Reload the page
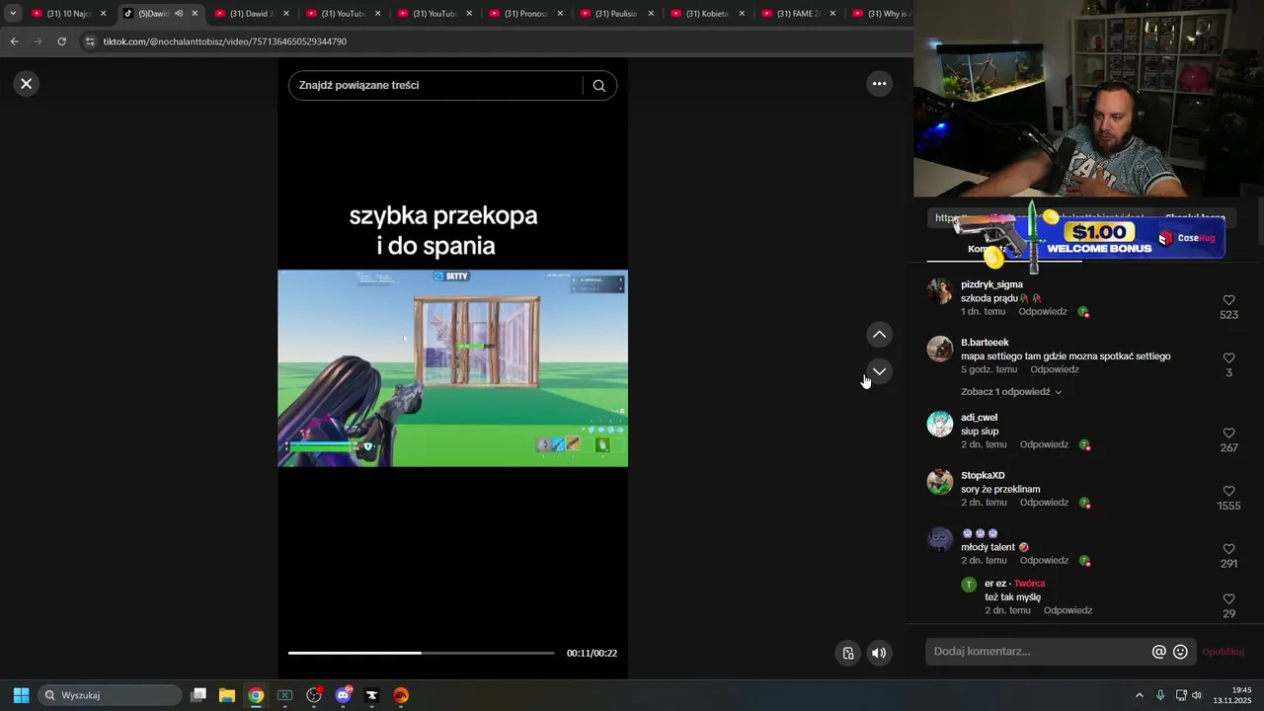Screen dimensions: 1264x711 pyautogui.click(x=61, y=41)
